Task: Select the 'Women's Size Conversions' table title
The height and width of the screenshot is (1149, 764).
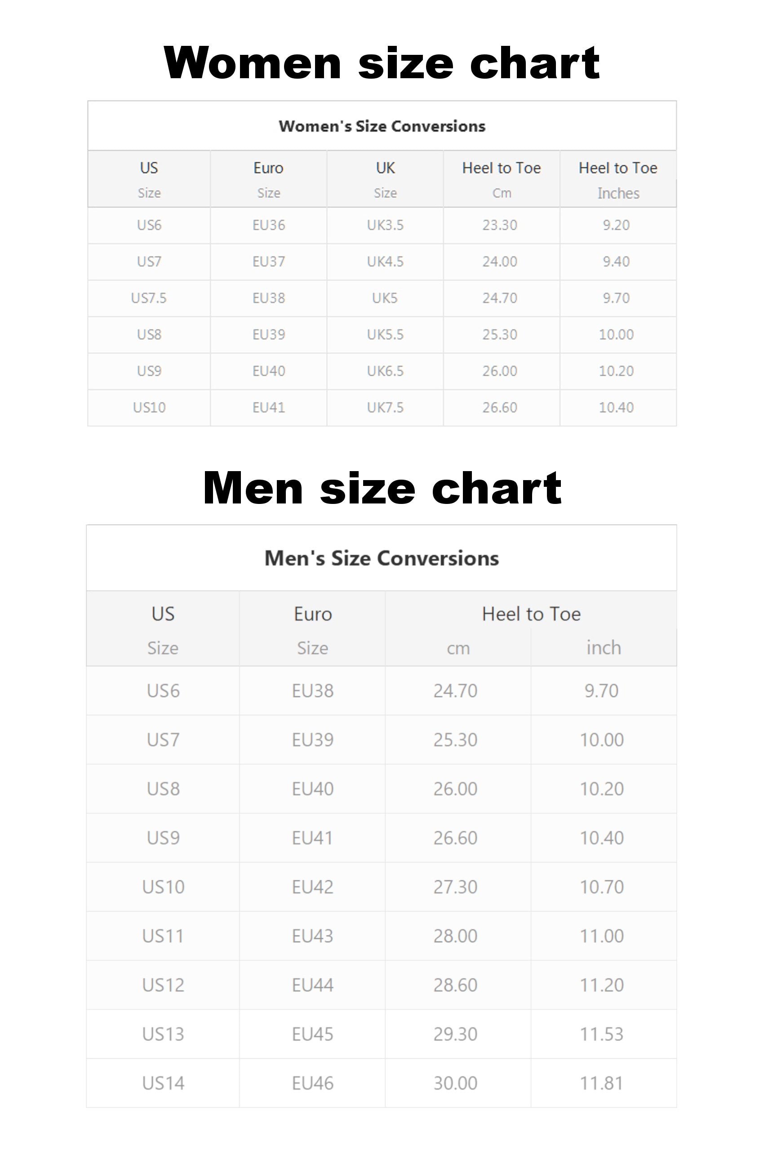Action: click(382, 126)
